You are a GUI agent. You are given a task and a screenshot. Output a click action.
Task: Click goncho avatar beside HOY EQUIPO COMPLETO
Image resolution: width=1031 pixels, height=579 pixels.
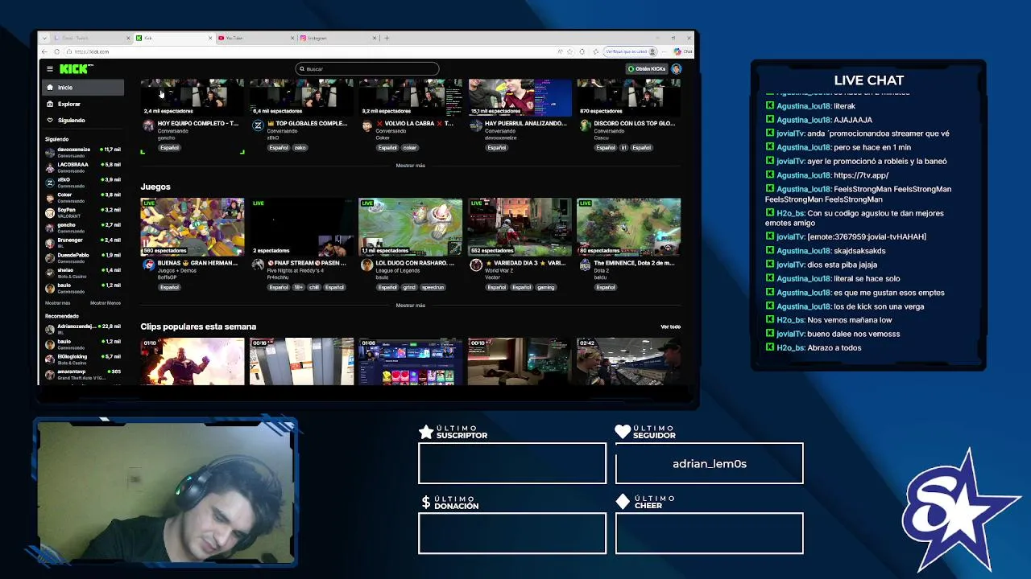148,125
